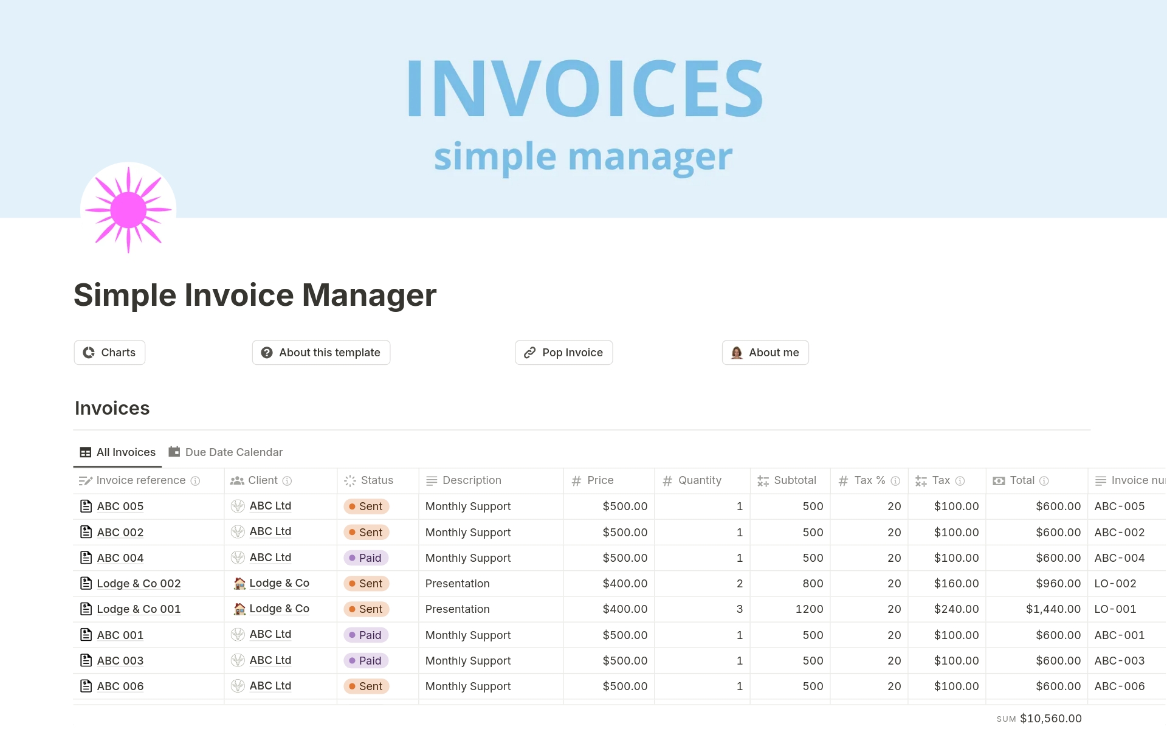Click the info icon beside Client column
Viewport: 1167px width, 729px height.
(x=287, y=481)
